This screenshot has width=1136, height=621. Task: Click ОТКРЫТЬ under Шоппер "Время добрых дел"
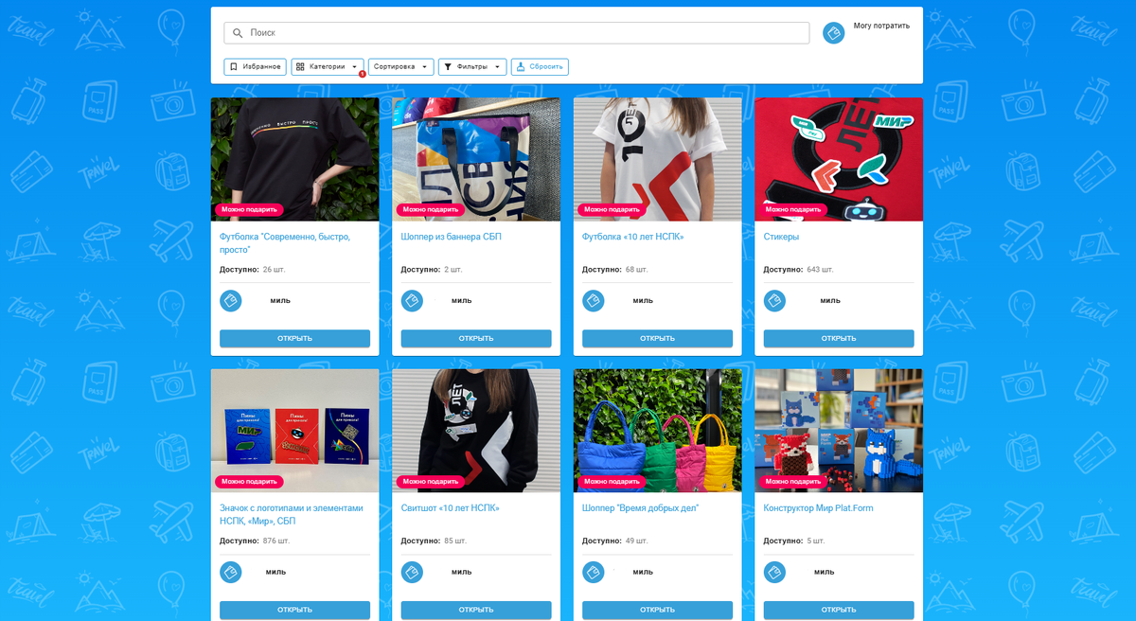(657, 610)
